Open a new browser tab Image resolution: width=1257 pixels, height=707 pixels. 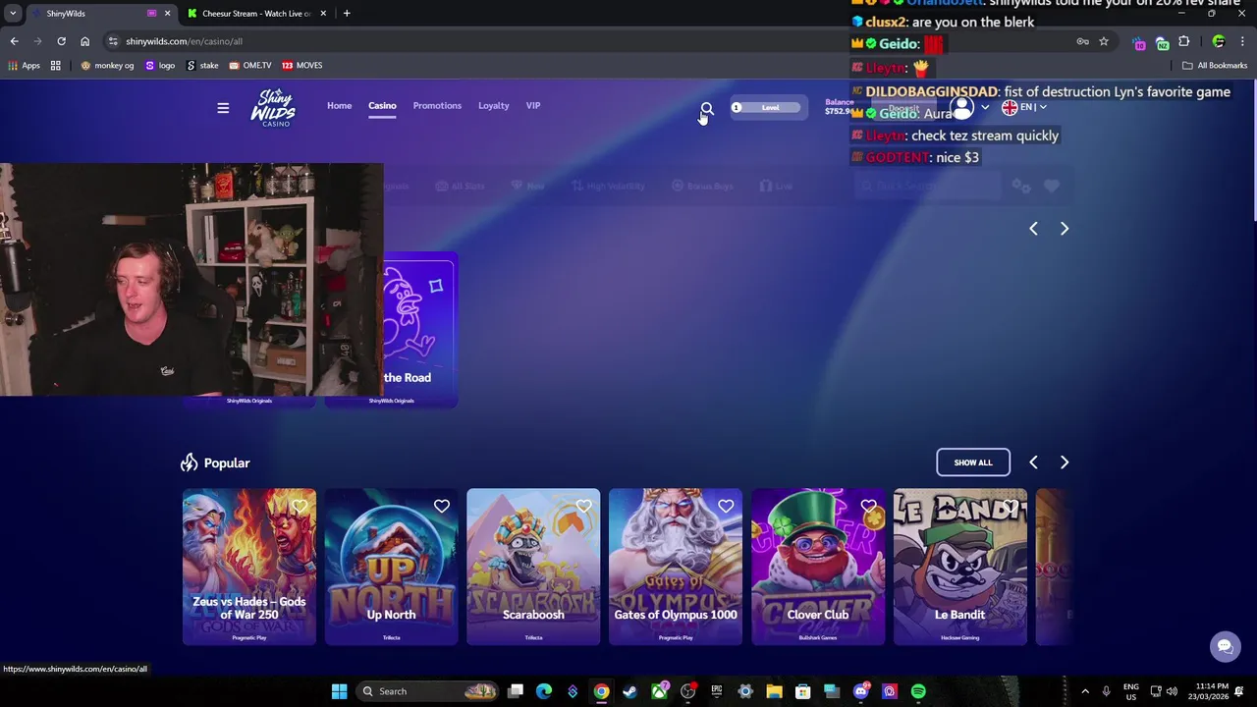[347, 14]
